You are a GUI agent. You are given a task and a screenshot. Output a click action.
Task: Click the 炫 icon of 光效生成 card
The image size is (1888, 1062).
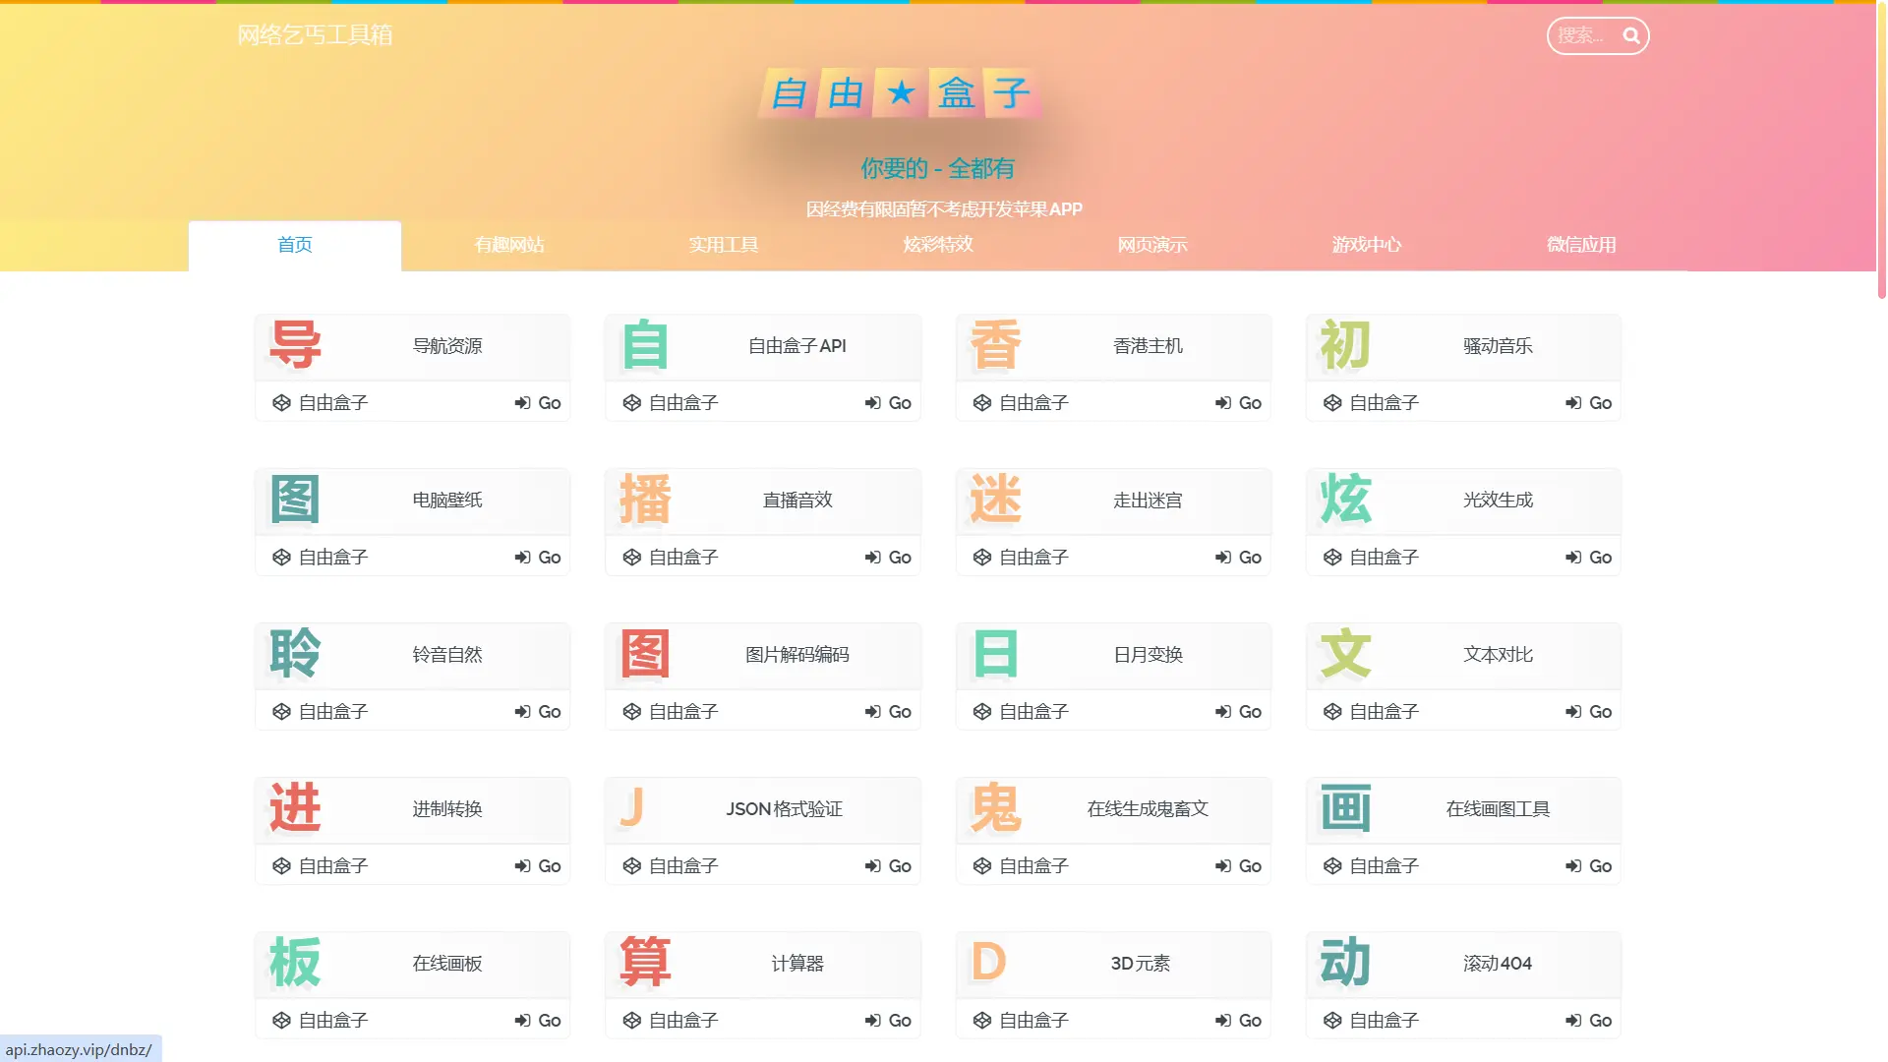1345,500
